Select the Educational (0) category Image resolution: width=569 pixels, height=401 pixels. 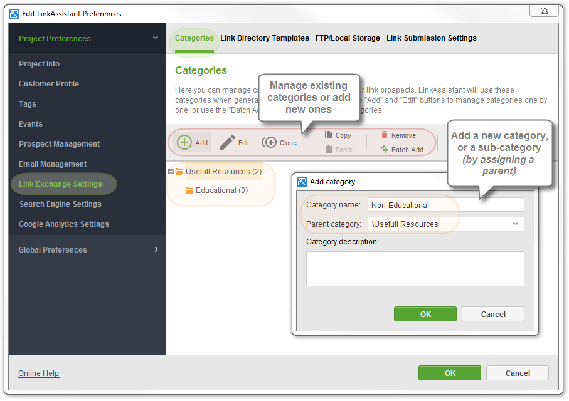pos(221,190)
